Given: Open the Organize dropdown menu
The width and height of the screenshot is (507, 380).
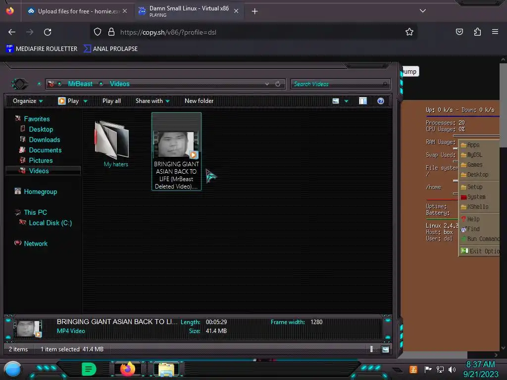Looking at the screenshot, I should [x=28, y=101].
